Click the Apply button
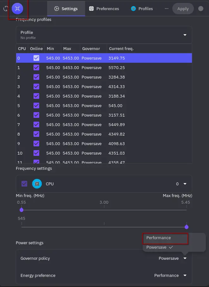Viewport: 209px width, 287px height. click(183, 9)
